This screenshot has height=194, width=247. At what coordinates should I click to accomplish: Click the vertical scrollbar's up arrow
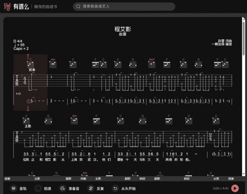click(243, 19)
